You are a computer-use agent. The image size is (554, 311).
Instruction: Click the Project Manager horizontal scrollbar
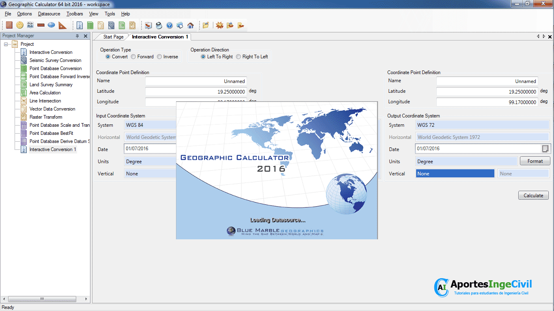click(x=42, y=299)
